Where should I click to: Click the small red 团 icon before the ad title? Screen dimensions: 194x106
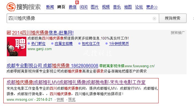click(9, 33)
